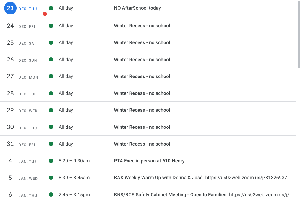The height and width of the screenshot is (201, 300).
Task: Click the green calendar dot for Dec 28
Action: click(51, 93)
